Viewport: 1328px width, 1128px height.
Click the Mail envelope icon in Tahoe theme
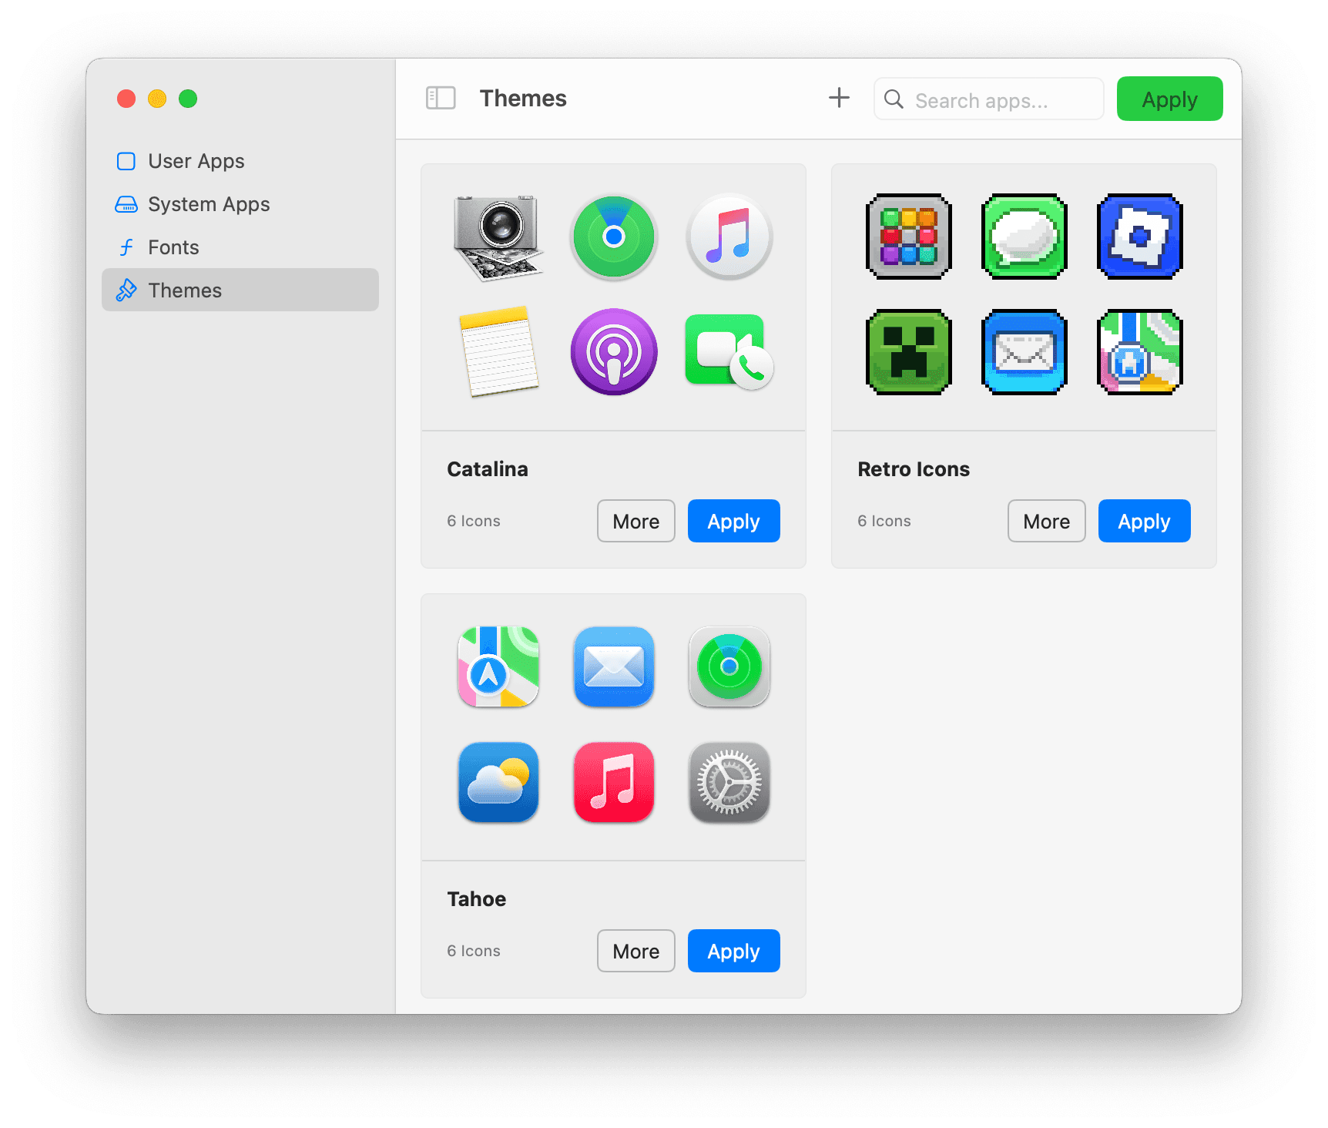(x=614, y=666)
